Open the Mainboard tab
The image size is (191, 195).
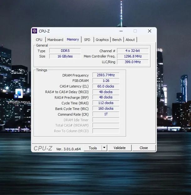point(55,40)
